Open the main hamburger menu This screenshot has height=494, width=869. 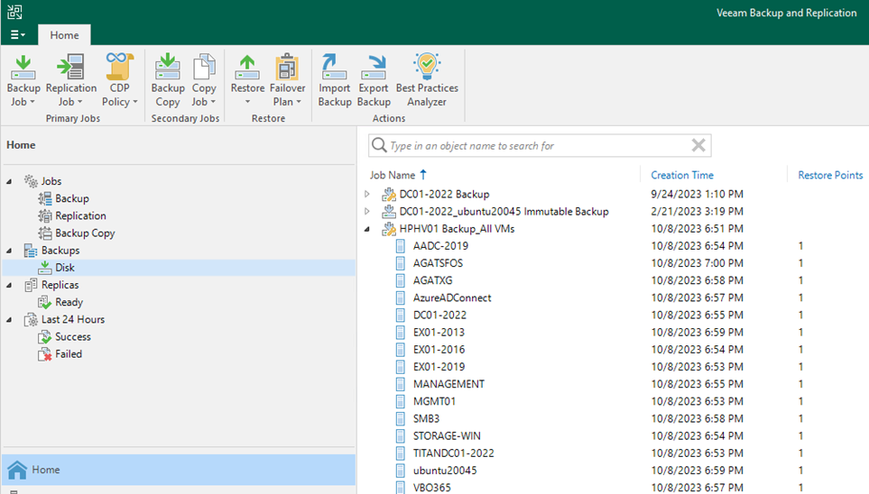pyautogui.click(x=18, y=35)
